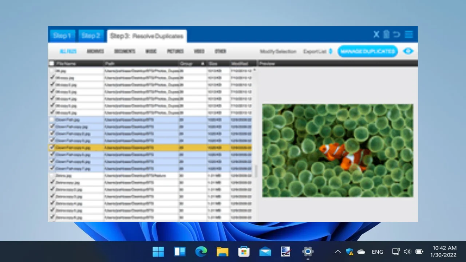Click the trash can icon in header
Screen dimensions: 466x262
point(386,35)
